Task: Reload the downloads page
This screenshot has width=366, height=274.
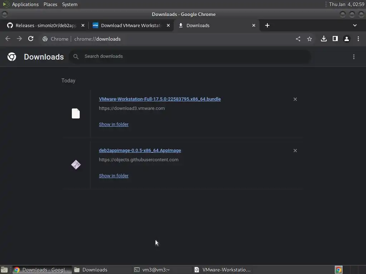Action: coord(31,39)
